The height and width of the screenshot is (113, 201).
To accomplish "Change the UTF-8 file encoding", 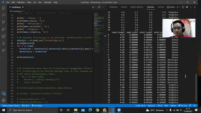I will pos(160,105).
